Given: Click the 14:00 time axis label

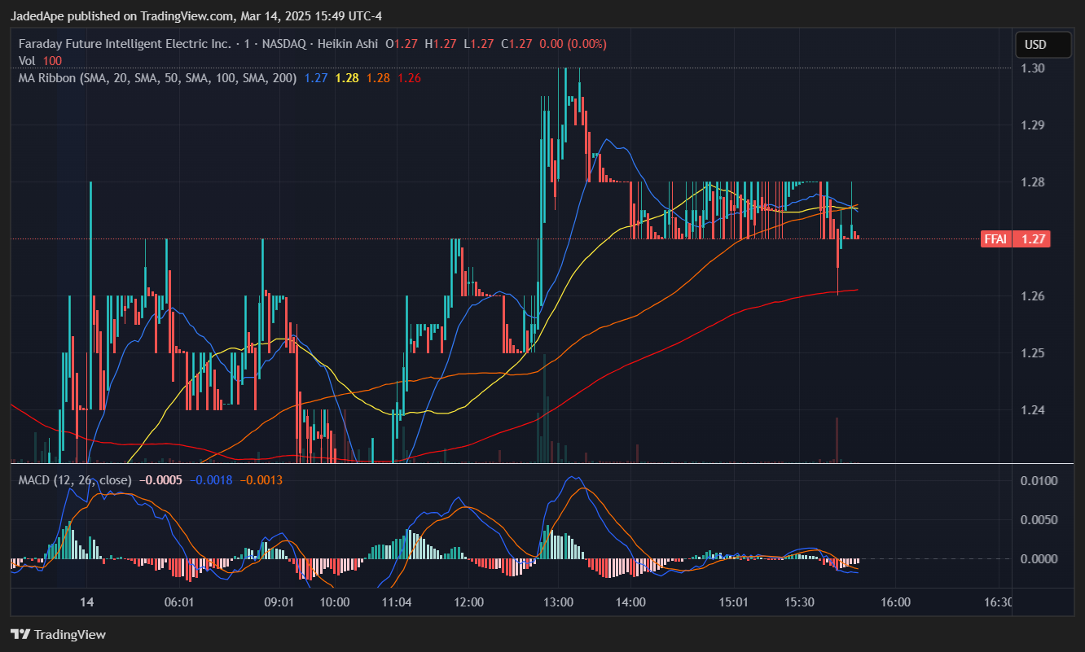Looking at the screenshot, I should pyautogui.click(x=631, y=602).
